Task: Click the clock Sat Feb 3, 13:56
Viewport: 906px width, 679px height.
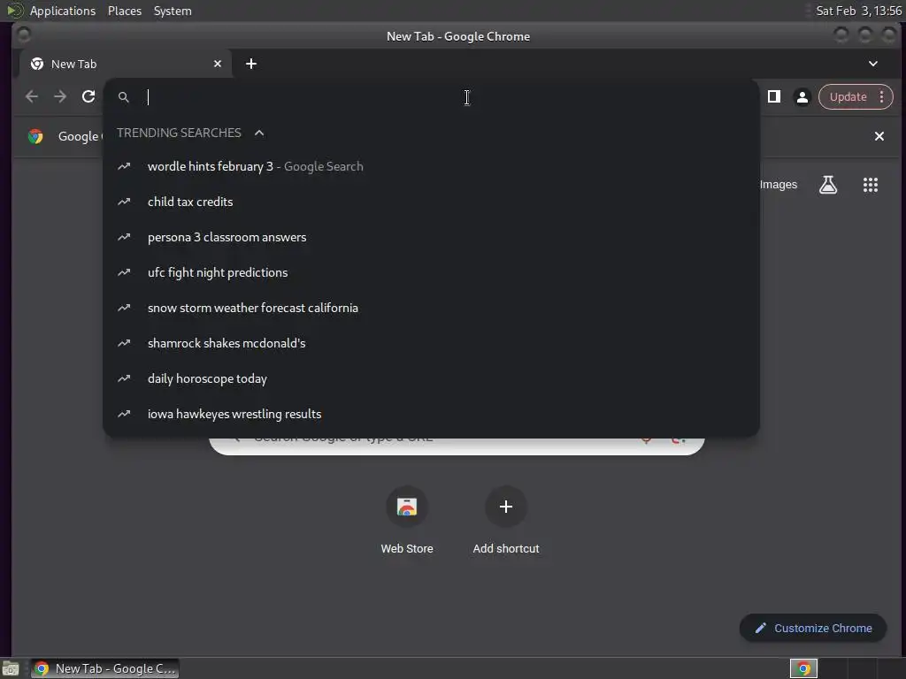Action: (858, 11)
